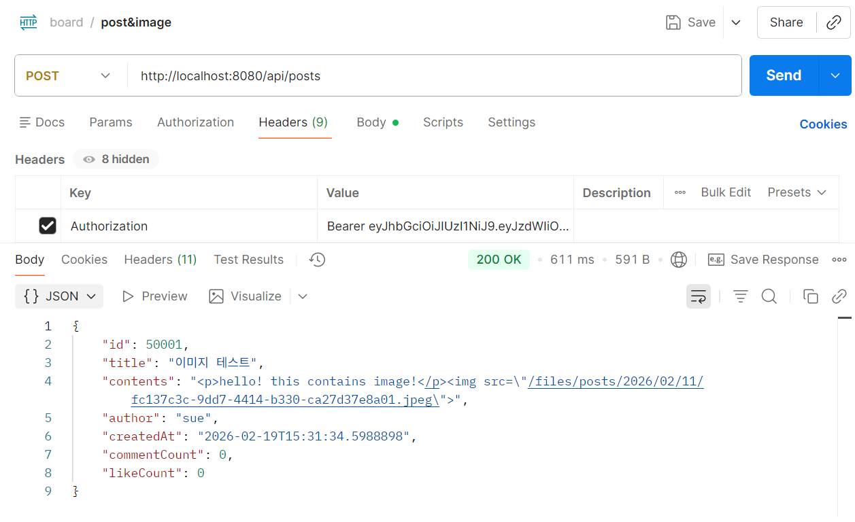Image resolution: width=855 pixels, height=522 pixels.
Task: Uncheck the Authorization header checkbox
Action: click(48, 226)
